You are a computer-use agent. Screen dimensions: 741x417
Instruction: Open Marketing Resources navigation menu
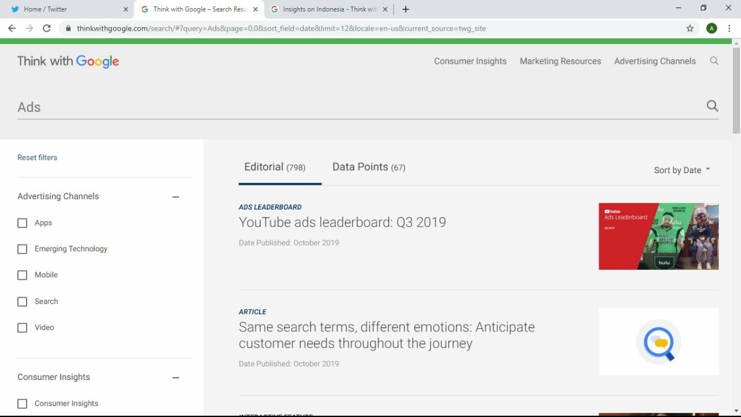coord(560,61)
